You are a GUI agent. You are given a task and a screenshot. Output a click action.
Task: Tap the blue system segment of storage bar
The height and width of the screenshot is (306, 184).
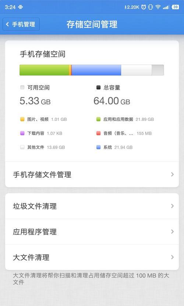pos(96,70)
